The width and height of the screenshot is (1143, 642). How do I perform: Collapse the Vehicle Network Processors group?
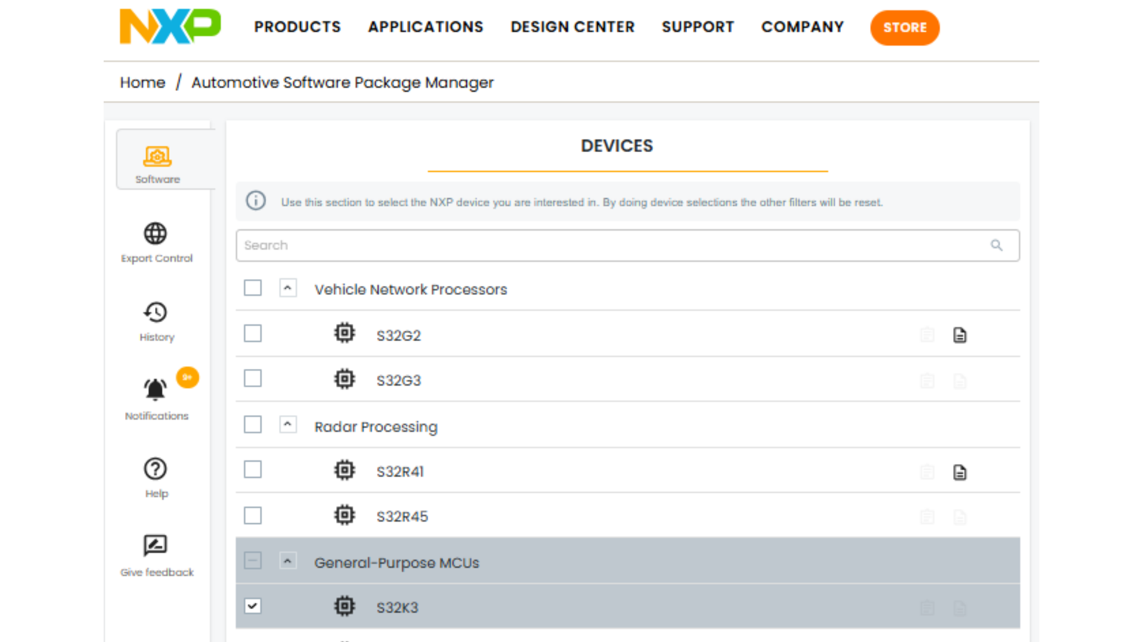pos(288,288)
